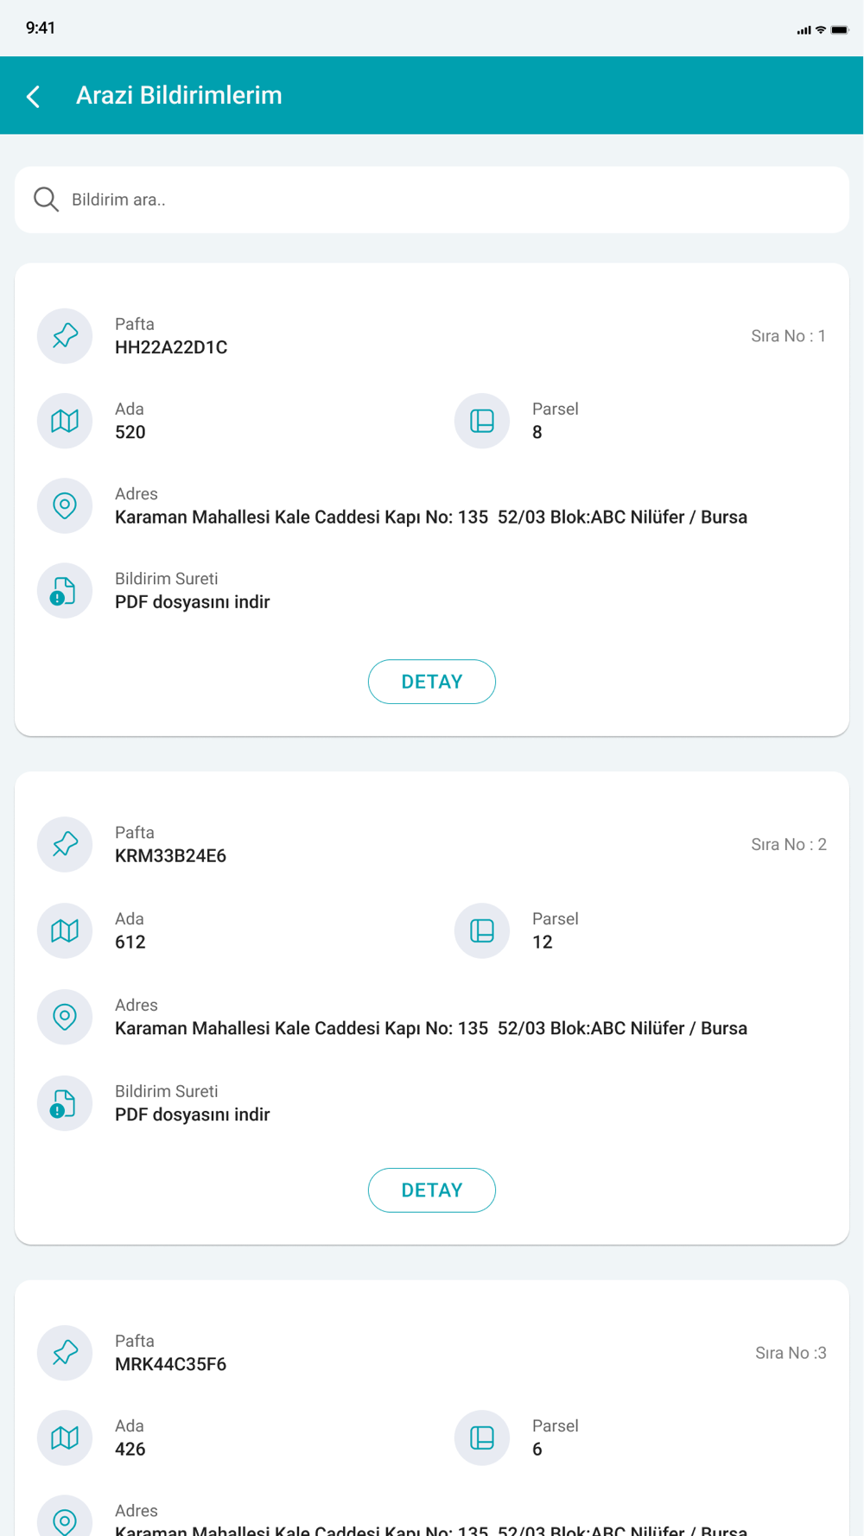This screenshot has height=1536, width=864.
Task: Click the Parsel 8 layout icon
Action: point(482,421)
